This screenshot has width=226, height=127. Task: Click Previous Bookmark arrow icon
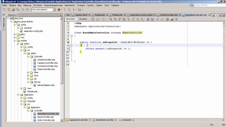[133, 19]
